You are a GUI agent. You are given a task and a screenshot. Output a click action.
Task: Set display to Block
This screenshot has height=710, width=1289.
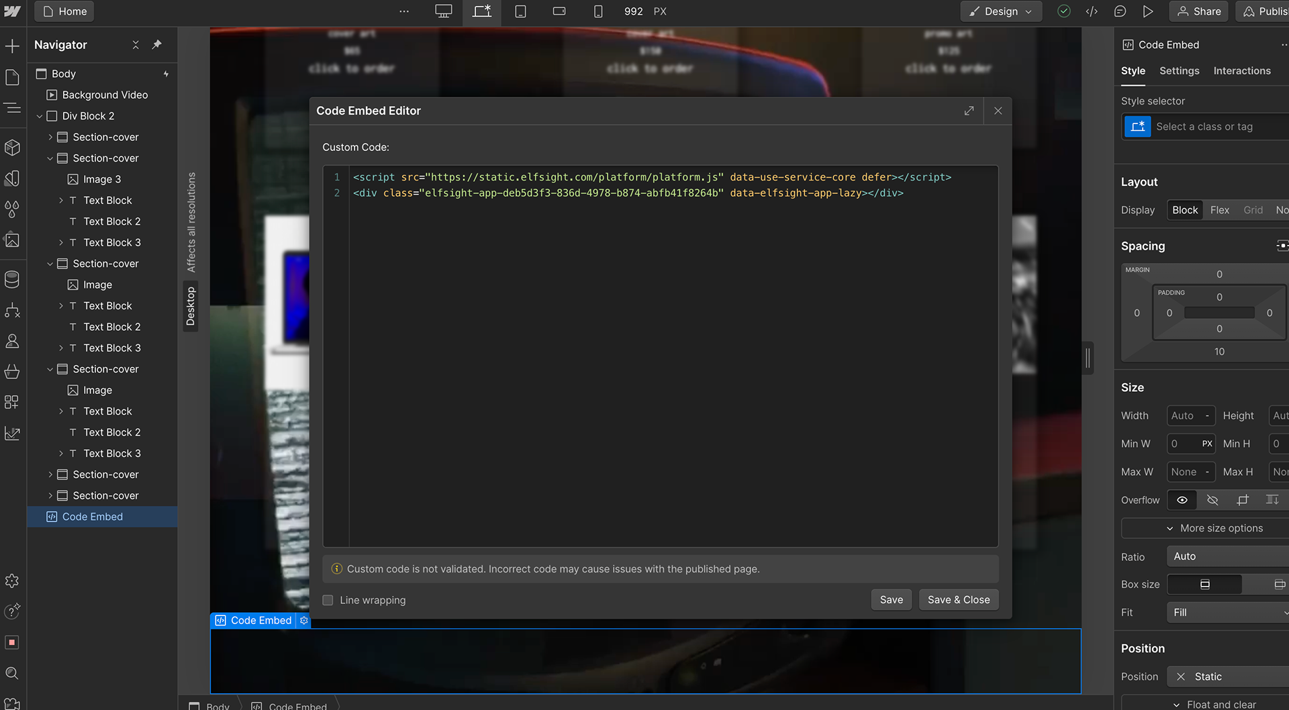point(1185,210)
